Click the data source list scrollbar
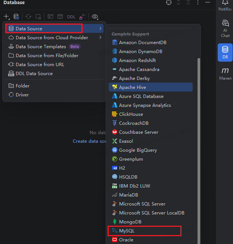 pyautogui.click(x=199, y=151)
